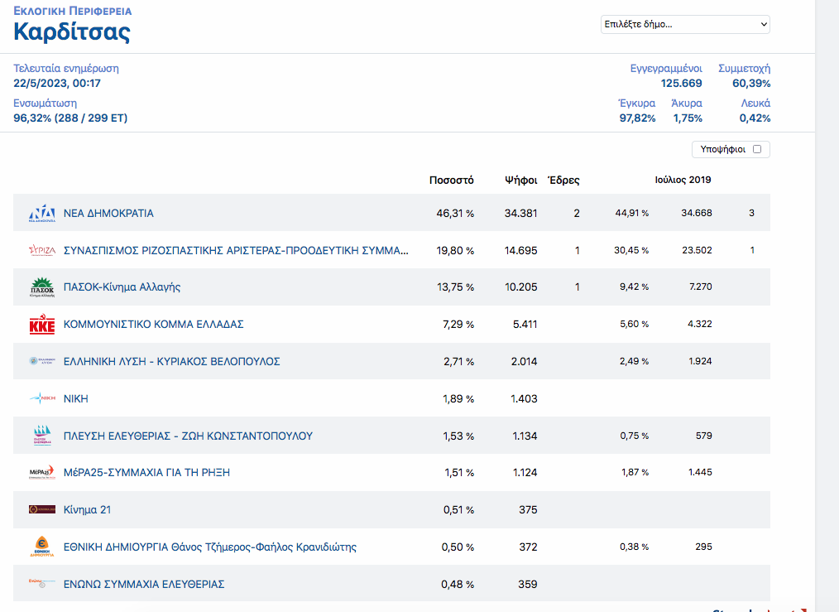The width and height of the screenshot is (839, 612).
Task: Click ΣΥΡΙΖΑ percentage 19,80 %
Action: [x=455, y=250]
